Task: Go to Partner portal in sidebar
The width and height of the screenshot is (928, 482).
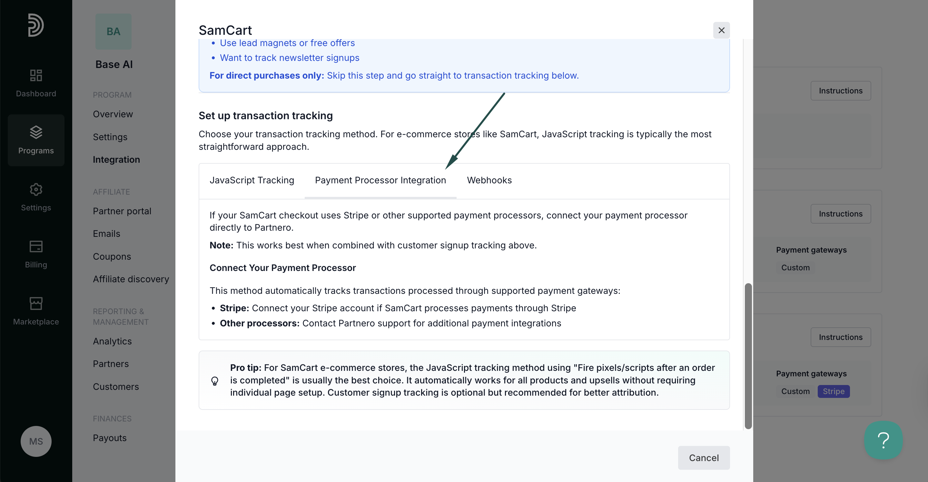Action: point(122,211)
